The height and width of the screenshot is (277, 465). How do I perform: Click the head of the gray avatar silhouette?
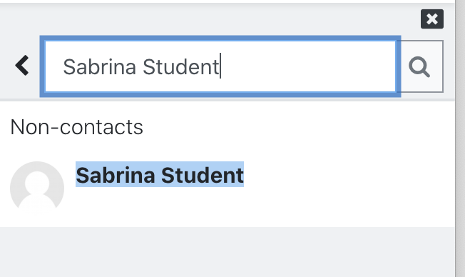point(37,182)
